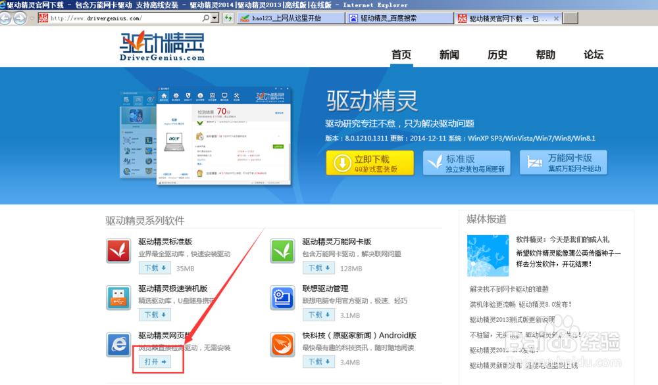Click the green refresh icon by address bar
The width and height of the screenshot is (658, 385).
(x=228, y=18)
